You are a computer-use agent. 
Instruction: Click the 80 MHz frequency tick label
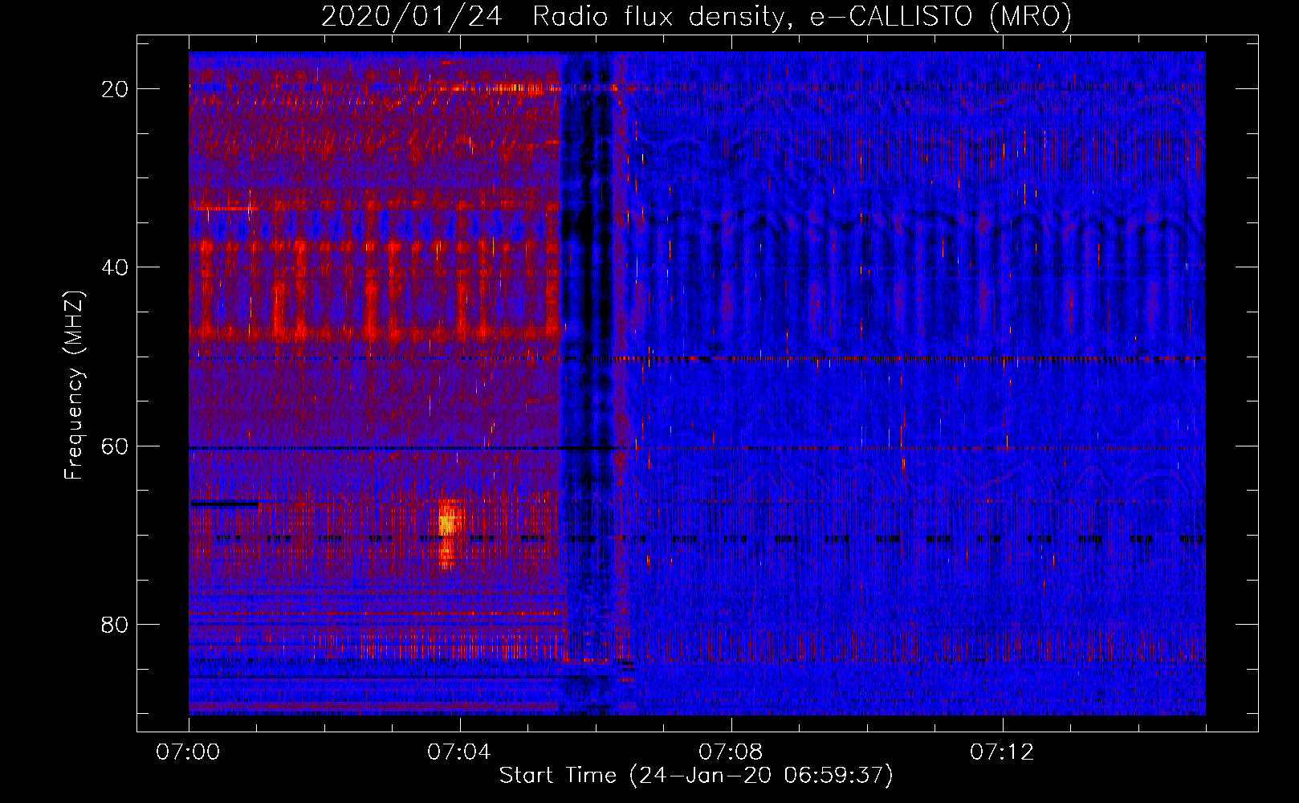pos(115,624)
